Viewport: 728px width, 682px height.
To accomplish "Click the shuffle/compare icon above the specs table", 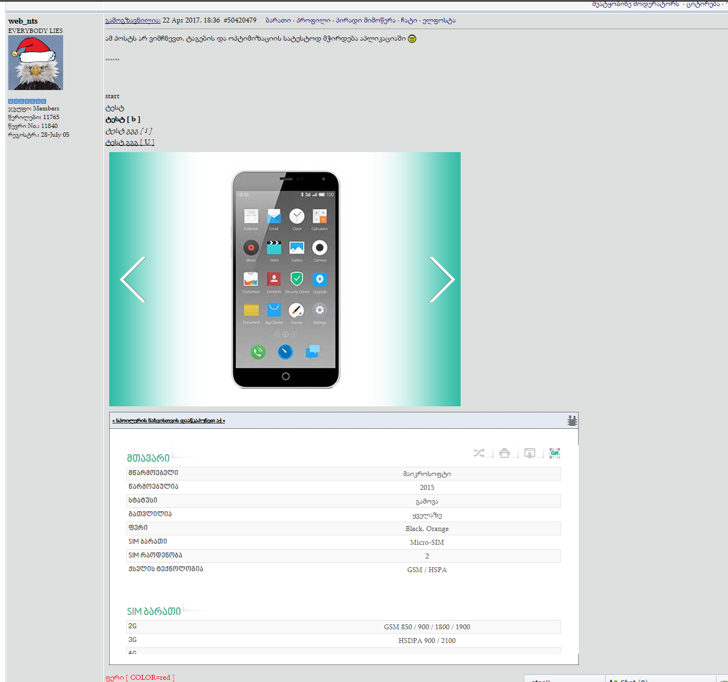I will click(479, 453).
